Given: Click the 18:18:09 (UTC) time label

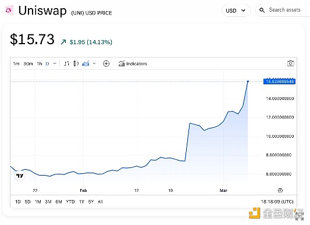Looking at the screenshot, I should click(x=277, y=202).
